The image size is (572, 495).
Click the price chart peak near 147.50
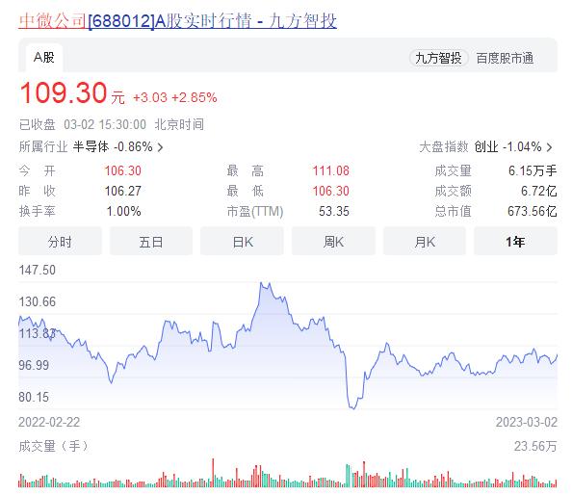tap(262, 283)
